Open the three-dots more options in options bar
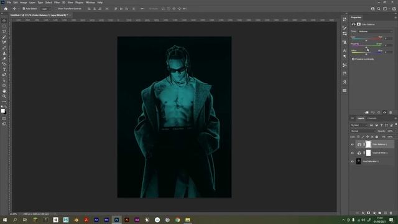398x224 pixels. pos(142,9)
